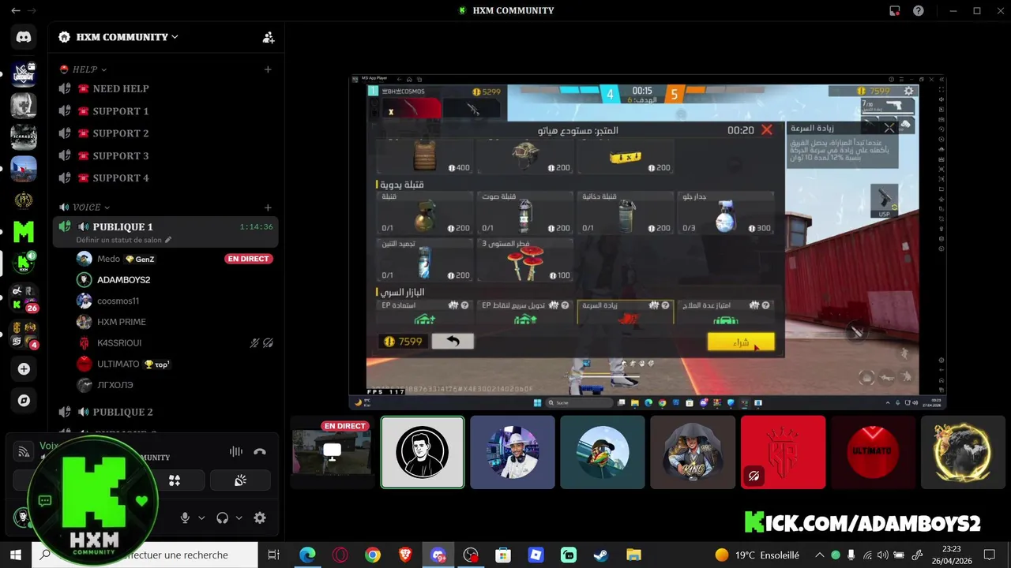Open the weather 19°C Ensoleillé widget
1011x568 pixels.
757,555
